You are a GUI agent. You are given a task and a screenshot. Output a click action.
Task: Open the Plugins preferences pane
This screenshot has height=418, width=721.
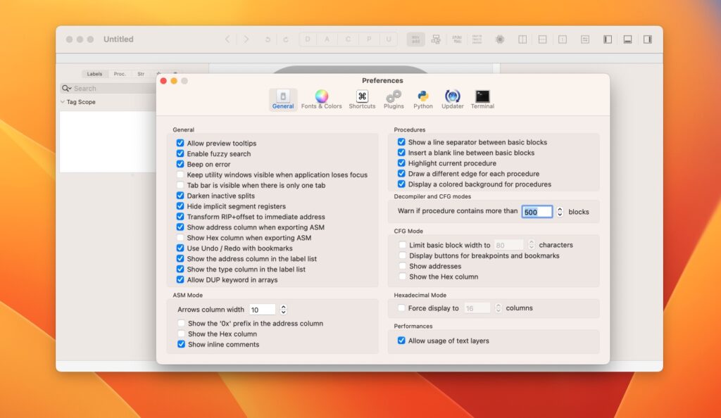coord(394,99)
